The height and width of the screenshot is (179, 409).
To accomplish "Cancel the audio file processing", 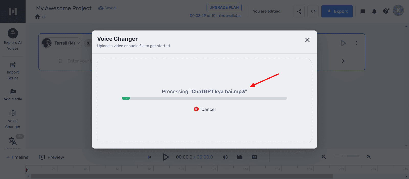I will click(205, 109).
